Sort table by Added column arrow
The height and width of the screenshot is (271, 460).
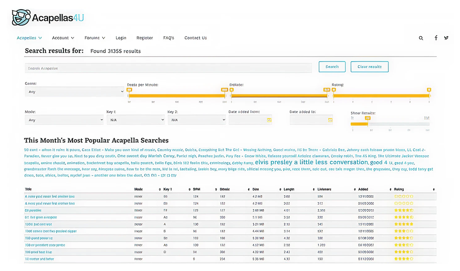click(x=390, y=189)
